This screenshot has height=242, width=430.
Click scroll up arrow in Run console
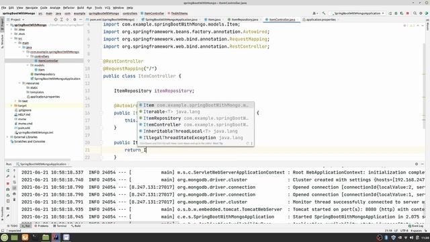(x=14, y=170)
